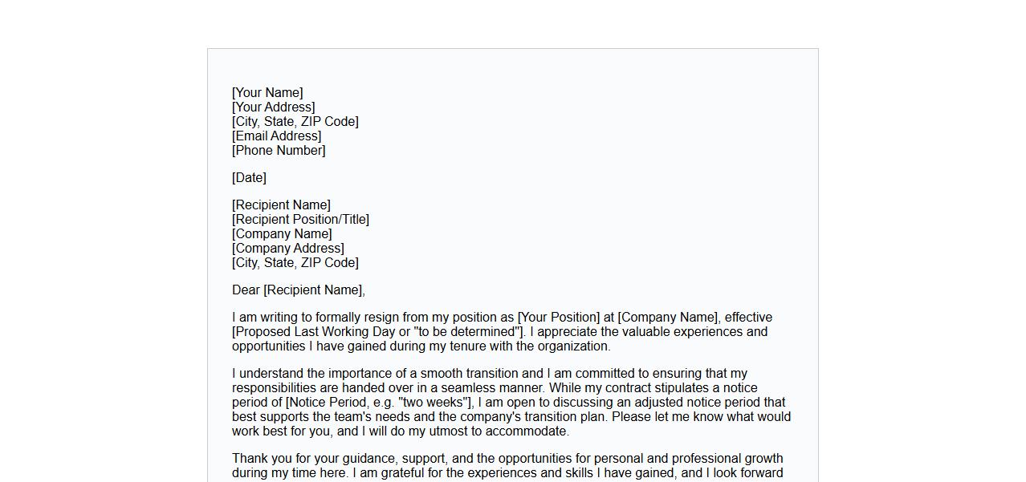Click the [Your Address] placeholder
The width and height of the screenshot is (1026, 482).
273,107
